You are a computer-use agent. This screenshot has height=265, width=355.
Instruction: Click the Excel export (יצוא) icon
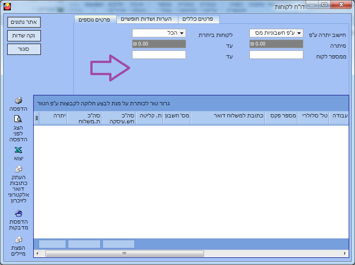[x=18, y=150]
